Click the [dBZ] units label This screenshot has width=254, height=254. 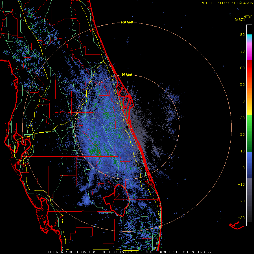point(240,20)
